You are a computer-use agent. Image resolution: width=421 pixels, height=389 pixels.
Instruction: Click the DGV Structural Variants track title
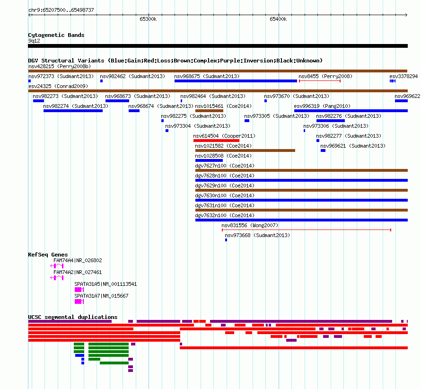(x=175, y=61)
